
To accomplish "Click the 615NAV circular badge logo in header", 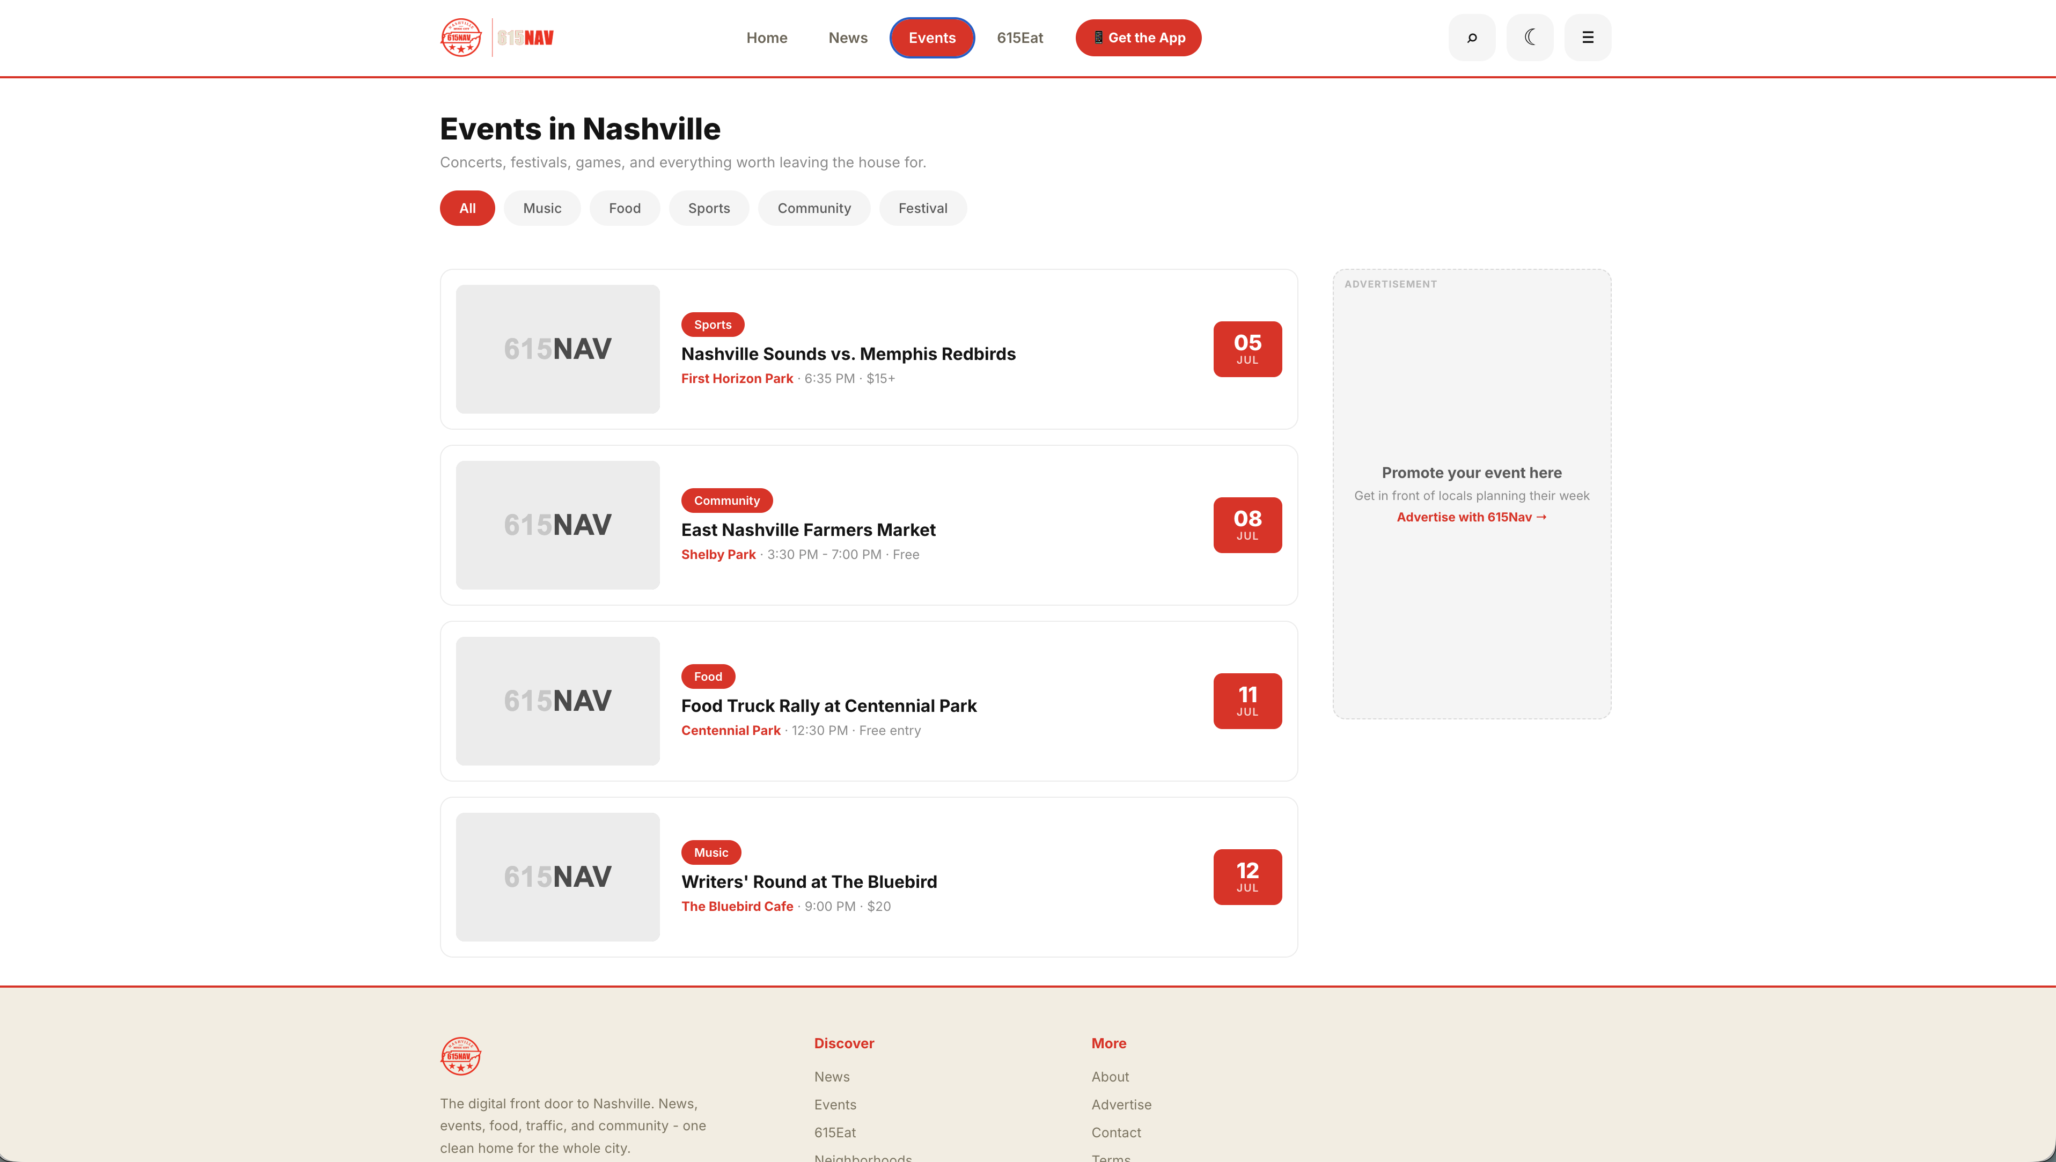I will (x=461, y=38).
